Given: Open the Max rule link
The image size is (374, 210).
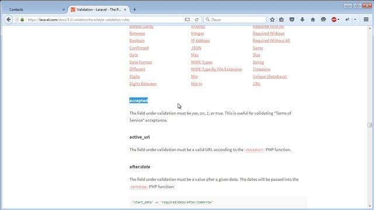Looking at the screenshot, I should tap(195, 55).
